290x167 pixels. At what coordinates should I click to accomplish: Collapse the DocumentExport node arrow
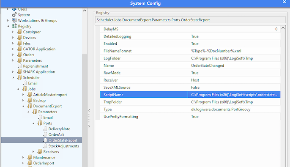point(24,106)
